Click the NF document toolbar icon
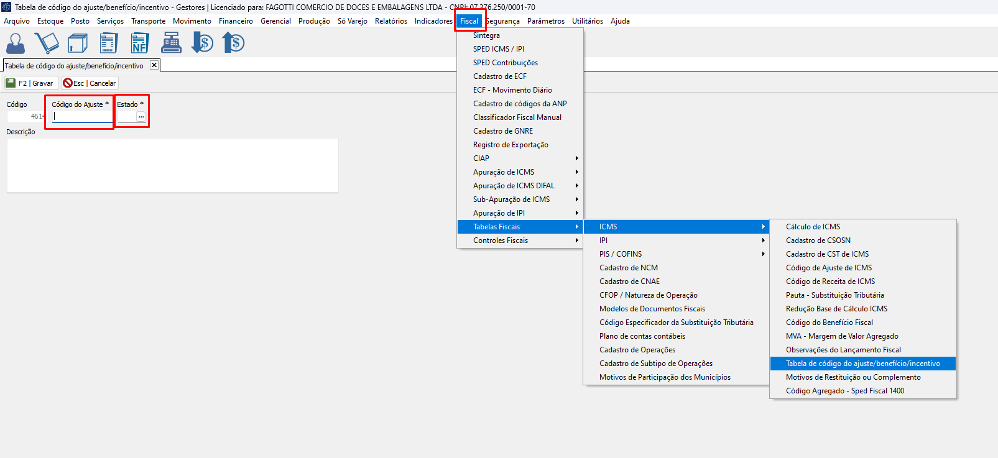998x458 pixels. 139,44
